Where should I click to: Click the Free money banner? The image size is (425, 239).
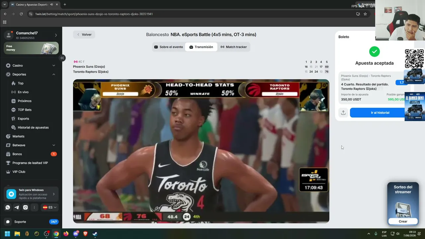(x=31, y=48)
